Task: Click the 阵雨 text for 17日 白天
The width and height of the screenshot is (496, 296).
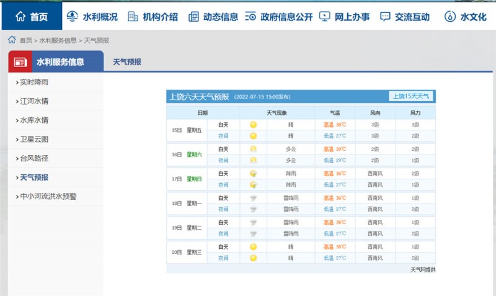Action: click(291, 174)
